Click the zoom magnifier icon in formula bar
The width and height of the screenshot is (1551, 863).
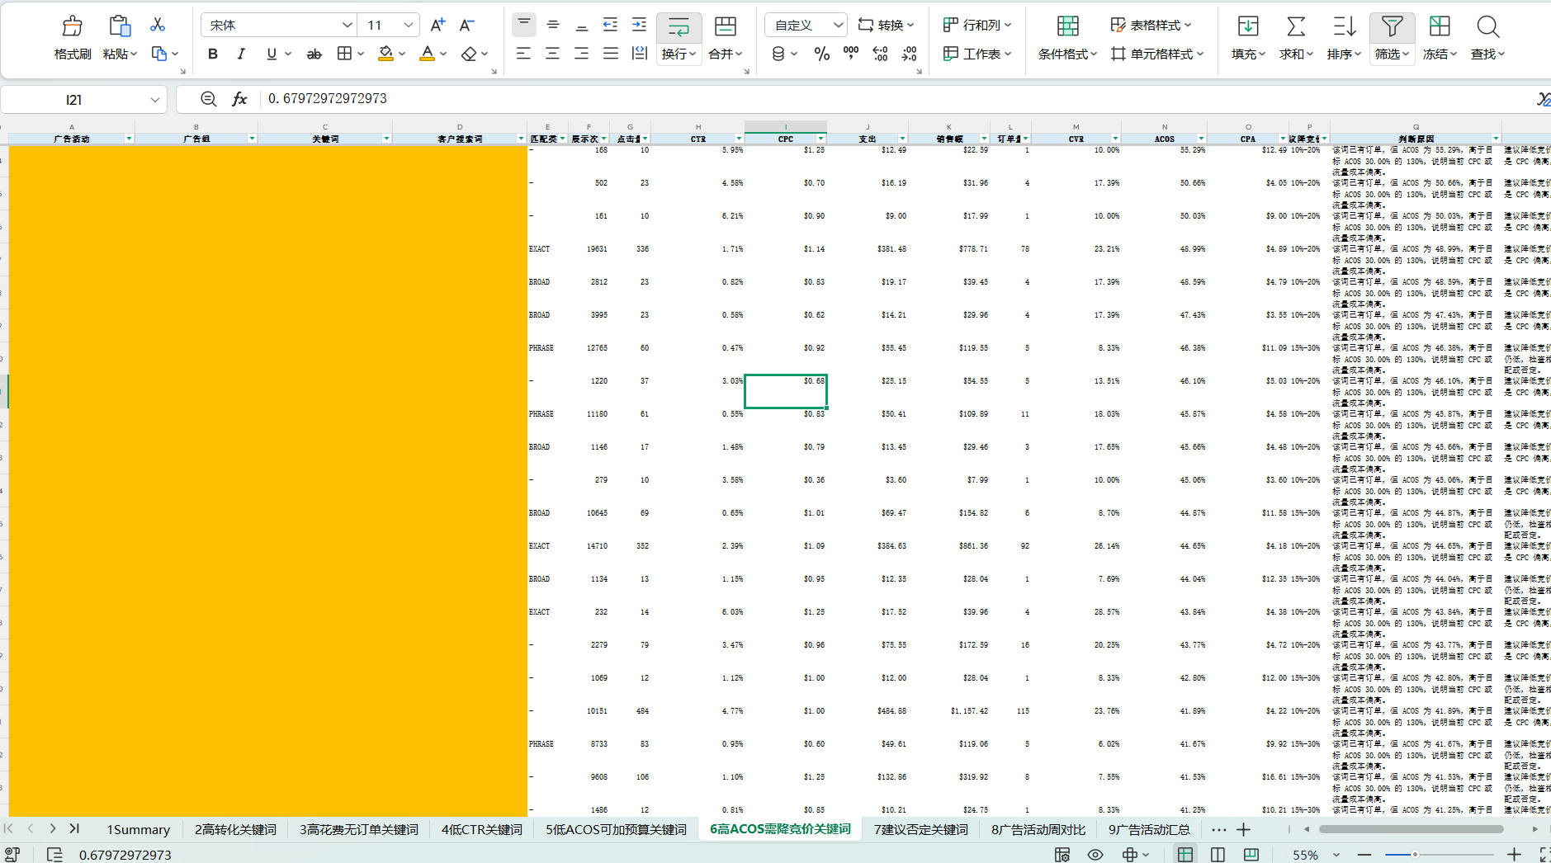tap(209, 99)
